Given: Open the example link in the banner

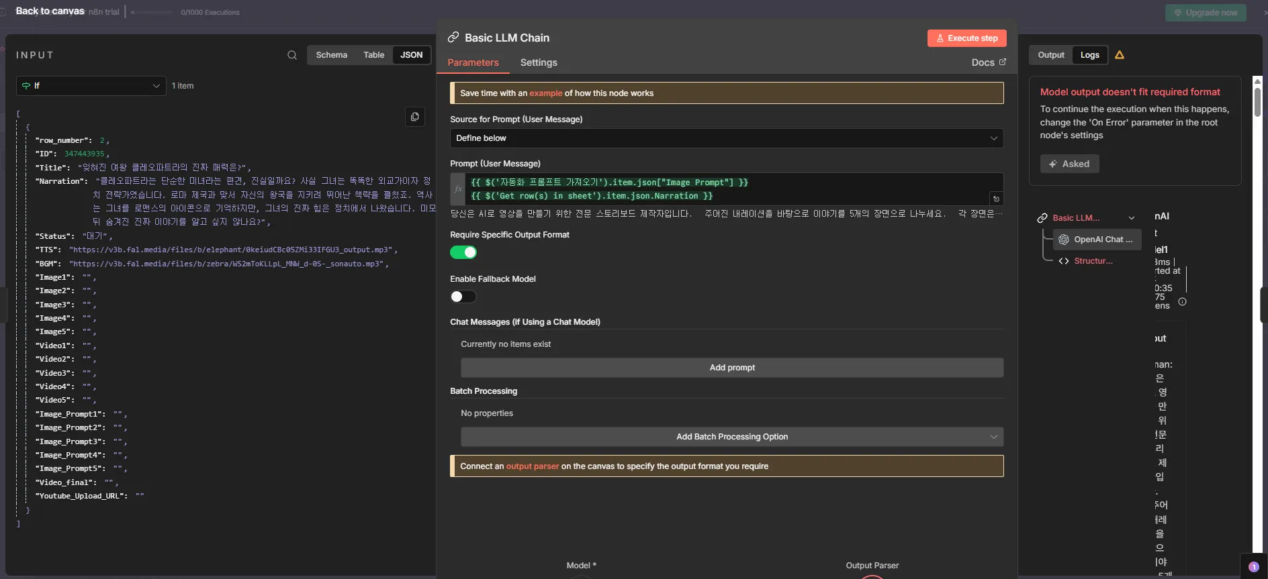Looking at the screenshot, I should (x=546, y=93).
